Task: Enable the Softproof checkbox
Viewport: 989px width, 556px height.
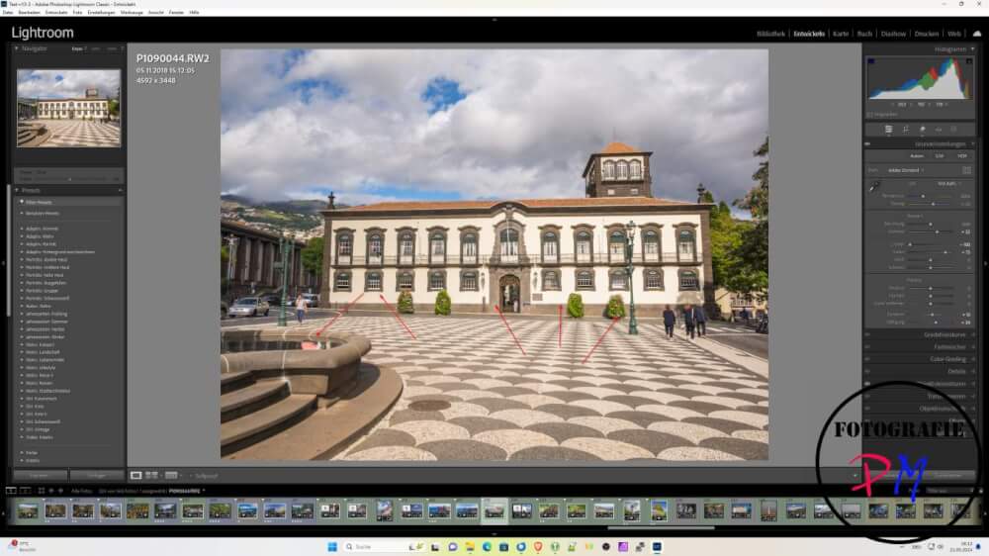Action: tap(192, 476)
